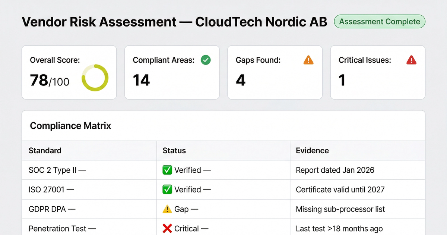
Task: Click the 78/100 score value
Action: (50, 80)
